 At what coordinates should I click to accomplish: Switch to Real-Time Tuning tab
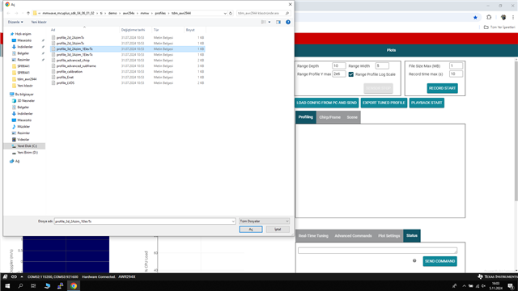313,236
